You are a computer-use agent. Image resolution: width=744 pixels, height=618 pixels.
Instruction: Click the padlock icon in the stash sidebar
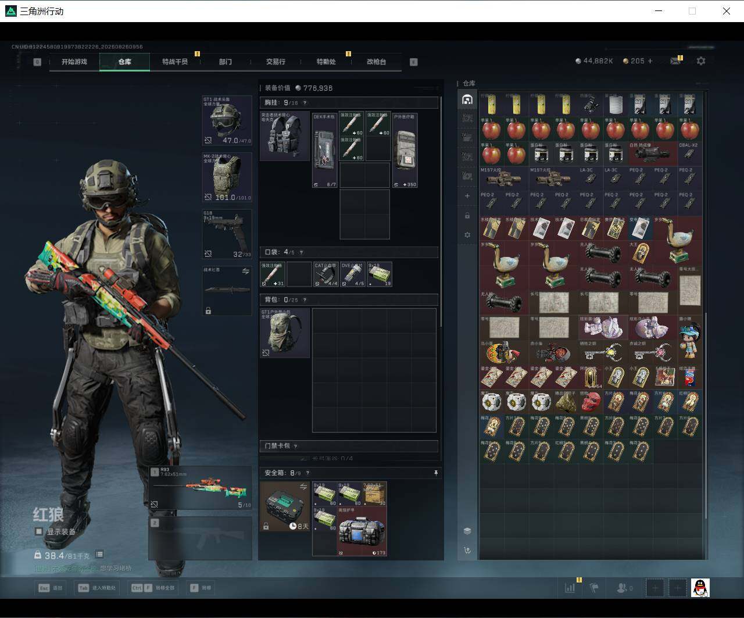point(467,216)
